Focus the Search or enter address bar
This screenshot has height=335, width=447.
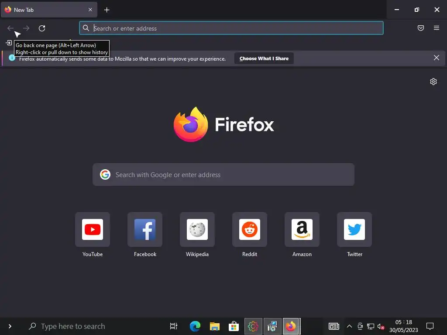(x=231, y=28)
